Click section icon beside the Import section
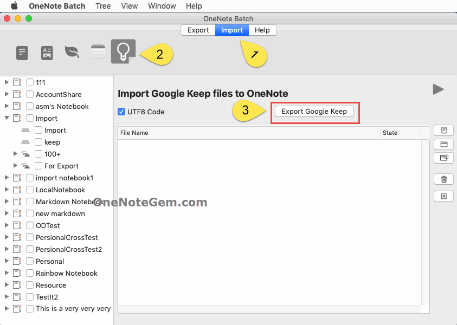 click(25, 130)
